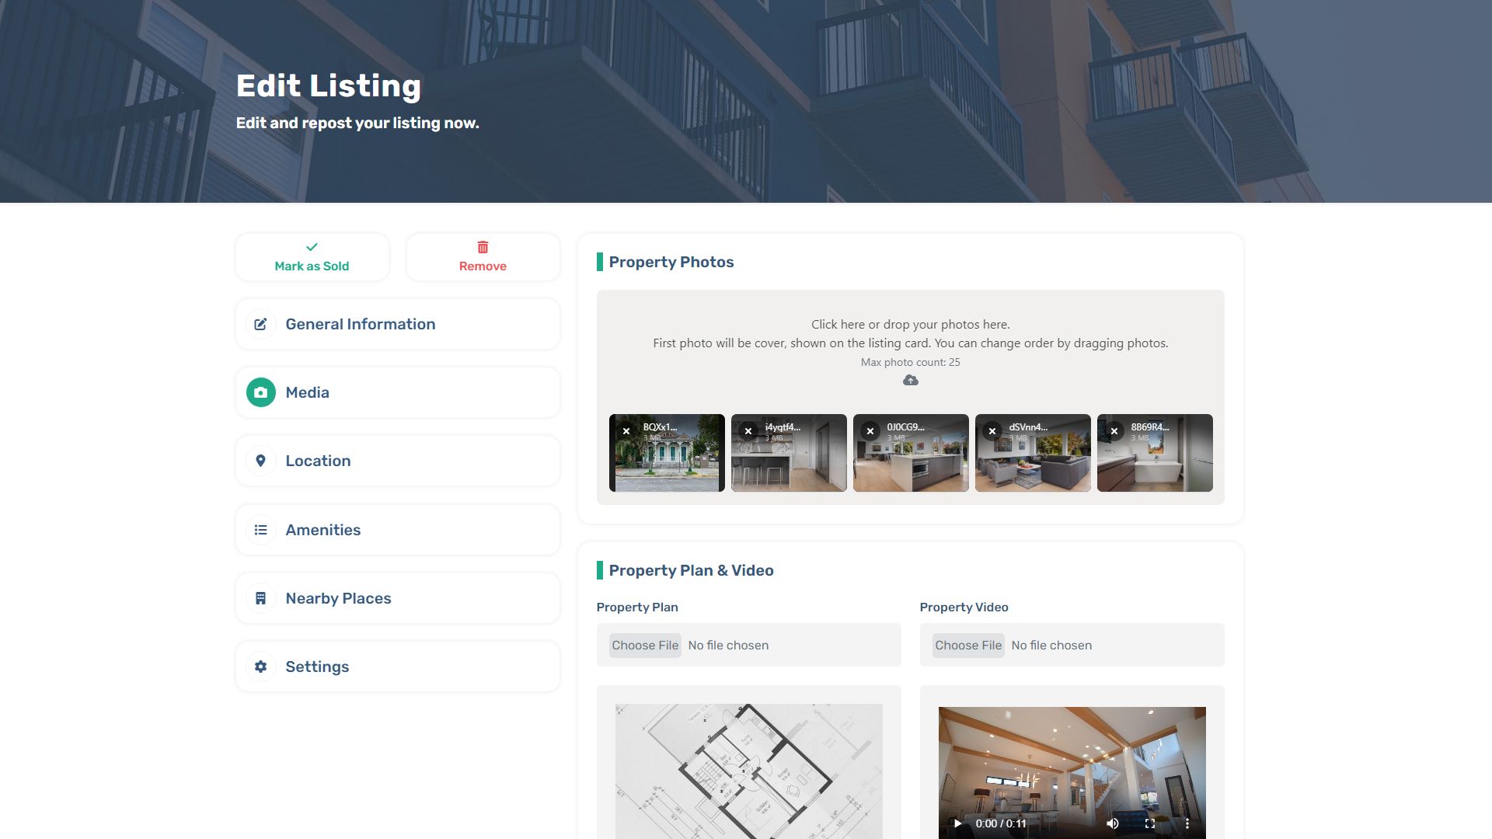
Task: Open Amenities list icon
Action: [261, 530]
